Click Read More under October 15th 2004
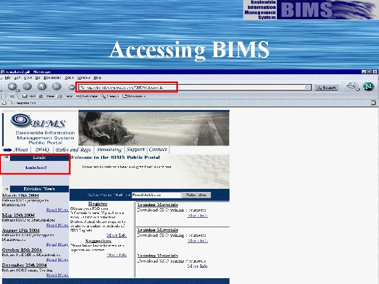379x284 pixels. 57,260
